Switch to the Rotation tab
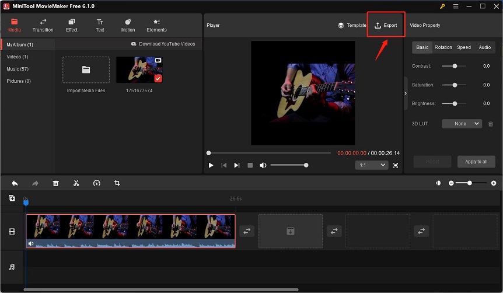 pyautogui.click(x=443, y=47)
